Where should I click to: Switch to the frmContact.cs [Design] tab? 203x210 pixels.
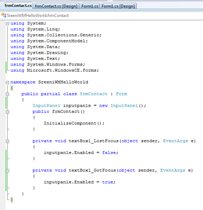point(56,6)
